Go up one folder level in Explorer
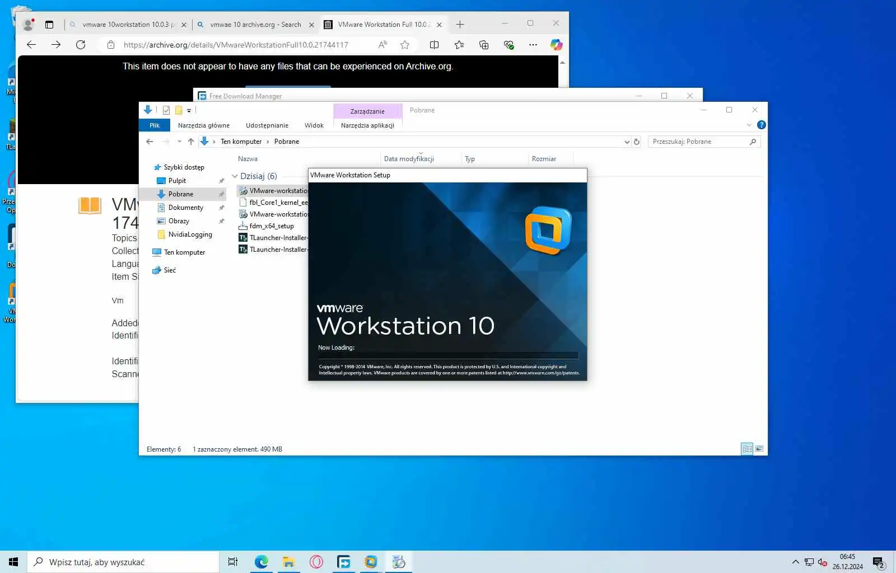 click(x=191, y=142)
